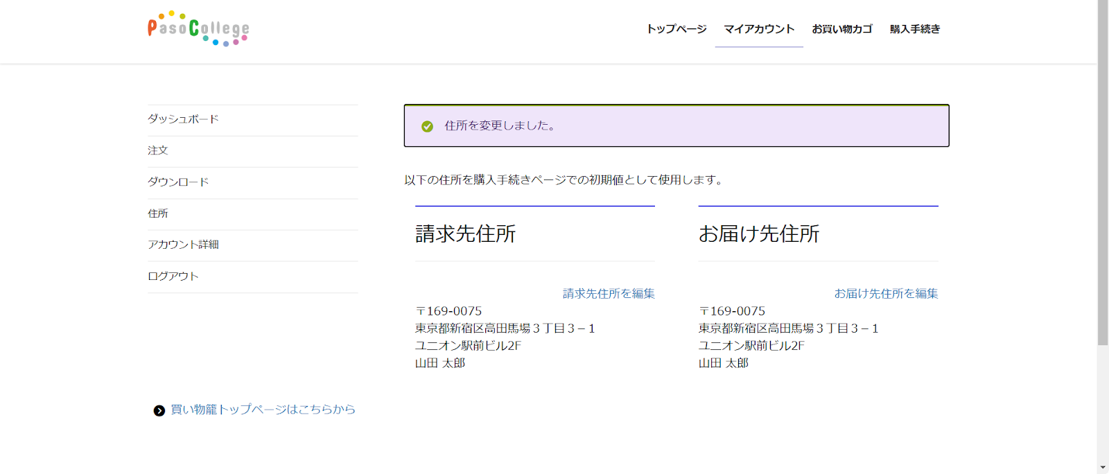
Task: Open アカウント詳細 in the sidebar
Action: click(183, 245)
